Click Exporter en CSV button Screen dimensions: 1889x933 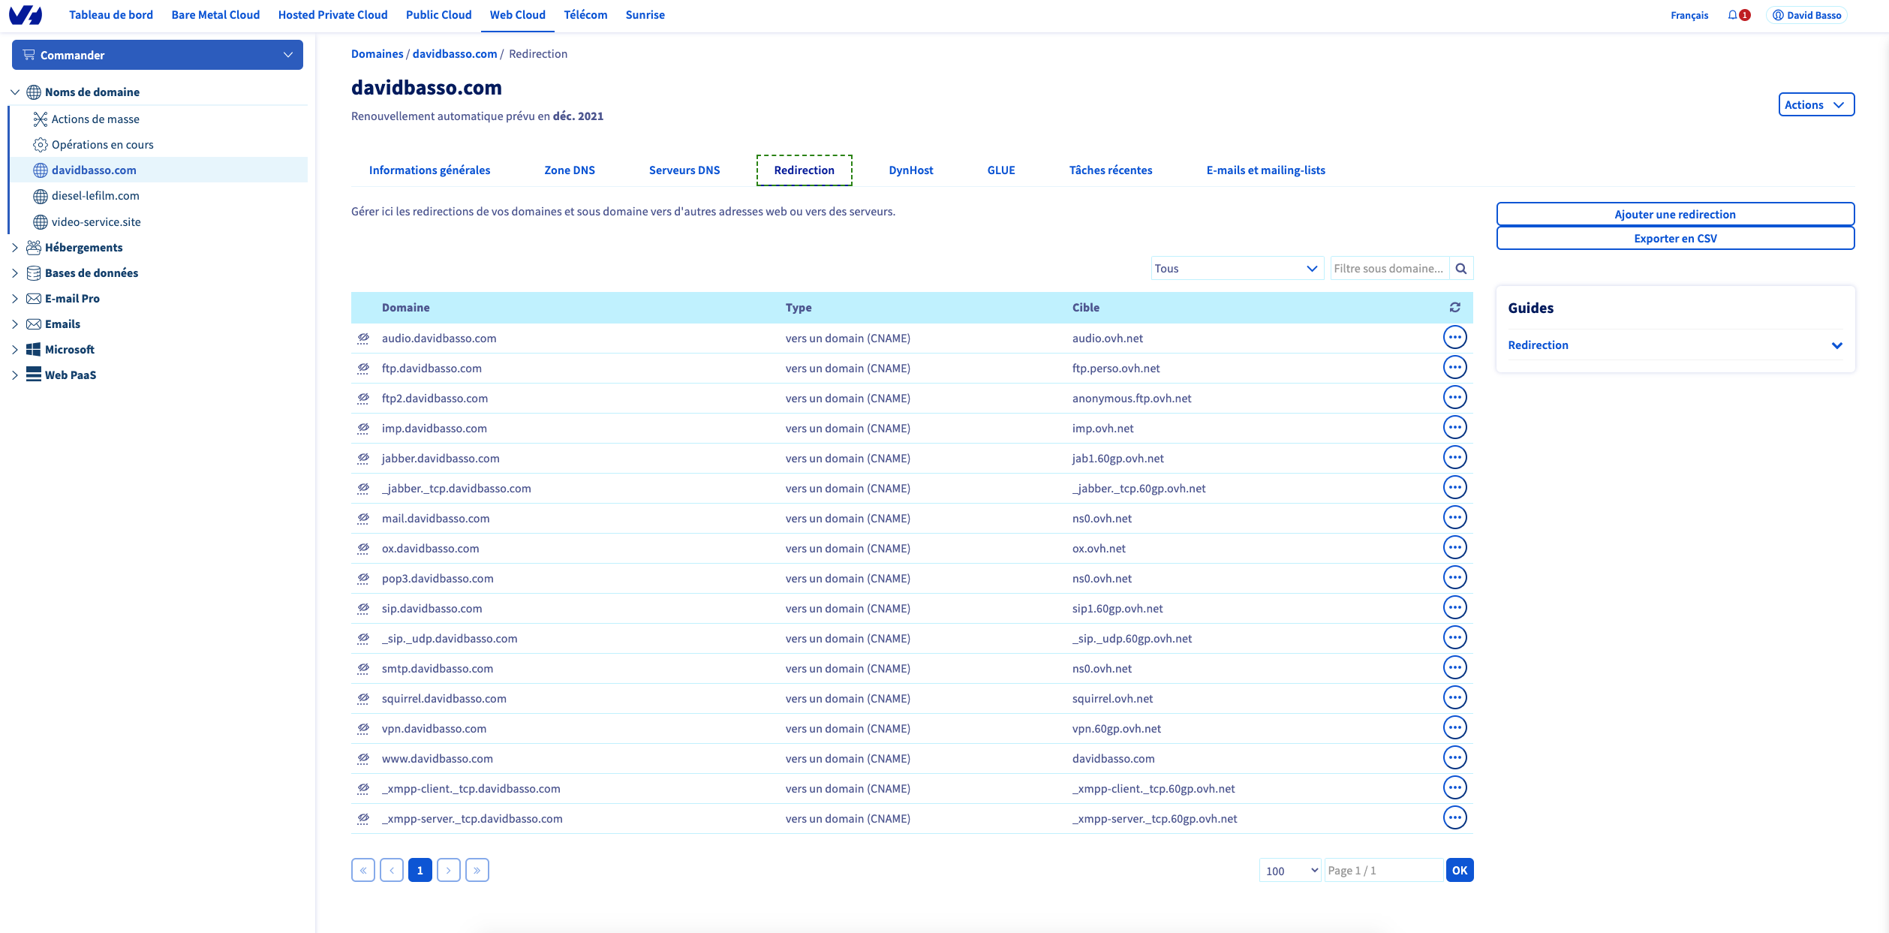pos(1674,239)
